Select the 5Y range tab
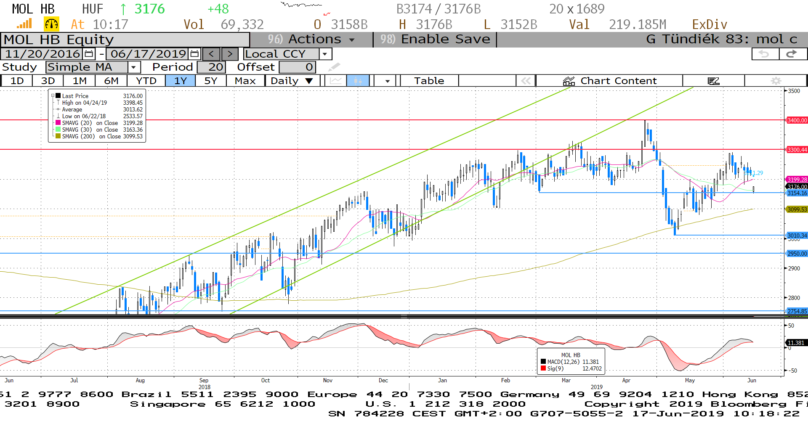This screenshot has width=808, height=437. click(x=211, y=81)
